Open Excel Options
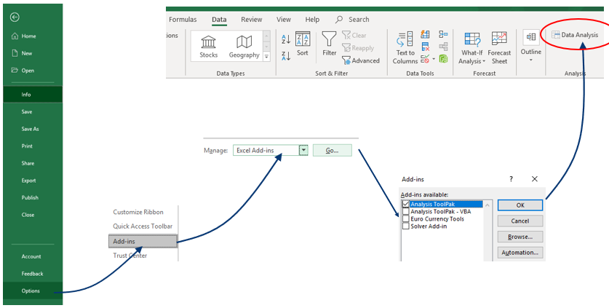Screen dimensions: 609x308 point(33,291)
